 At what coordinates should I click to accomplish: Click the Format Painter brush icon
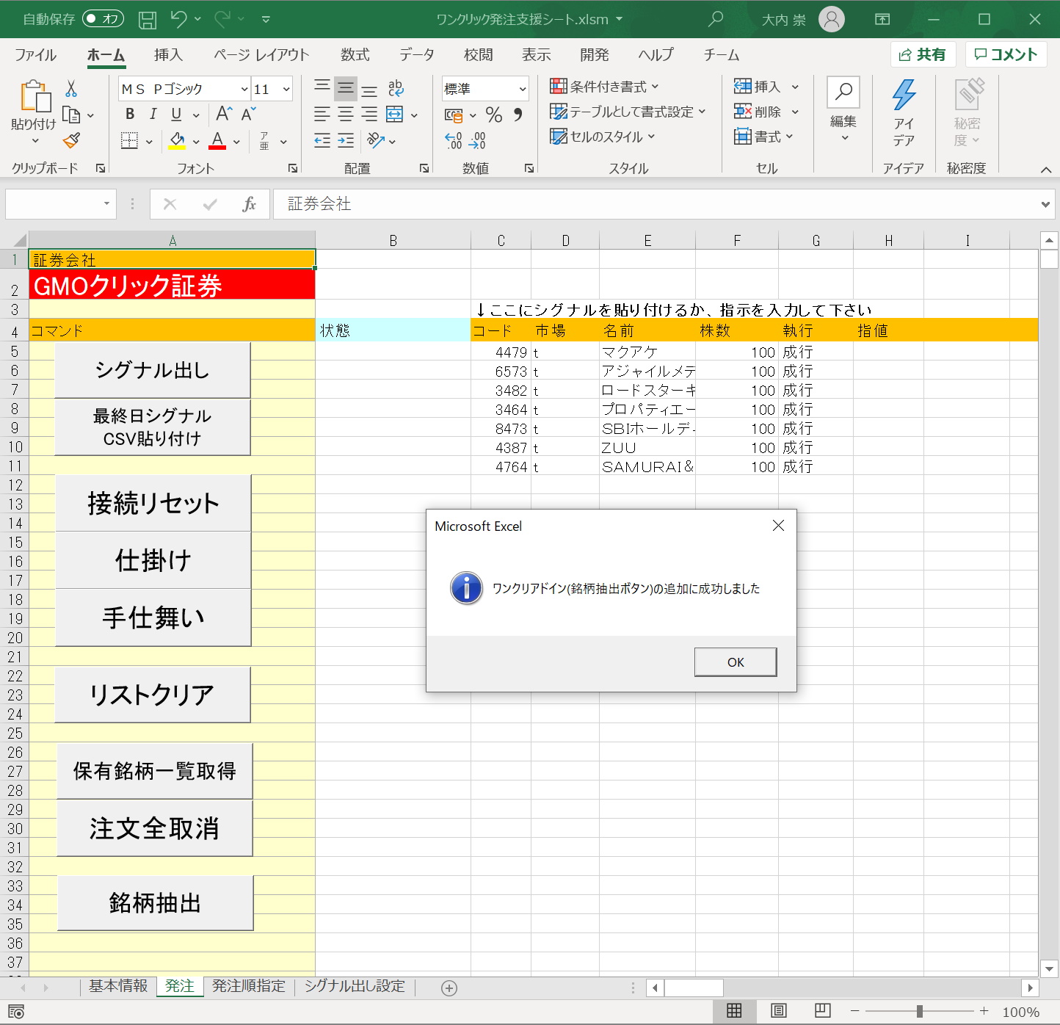click(x=71, y=140)
